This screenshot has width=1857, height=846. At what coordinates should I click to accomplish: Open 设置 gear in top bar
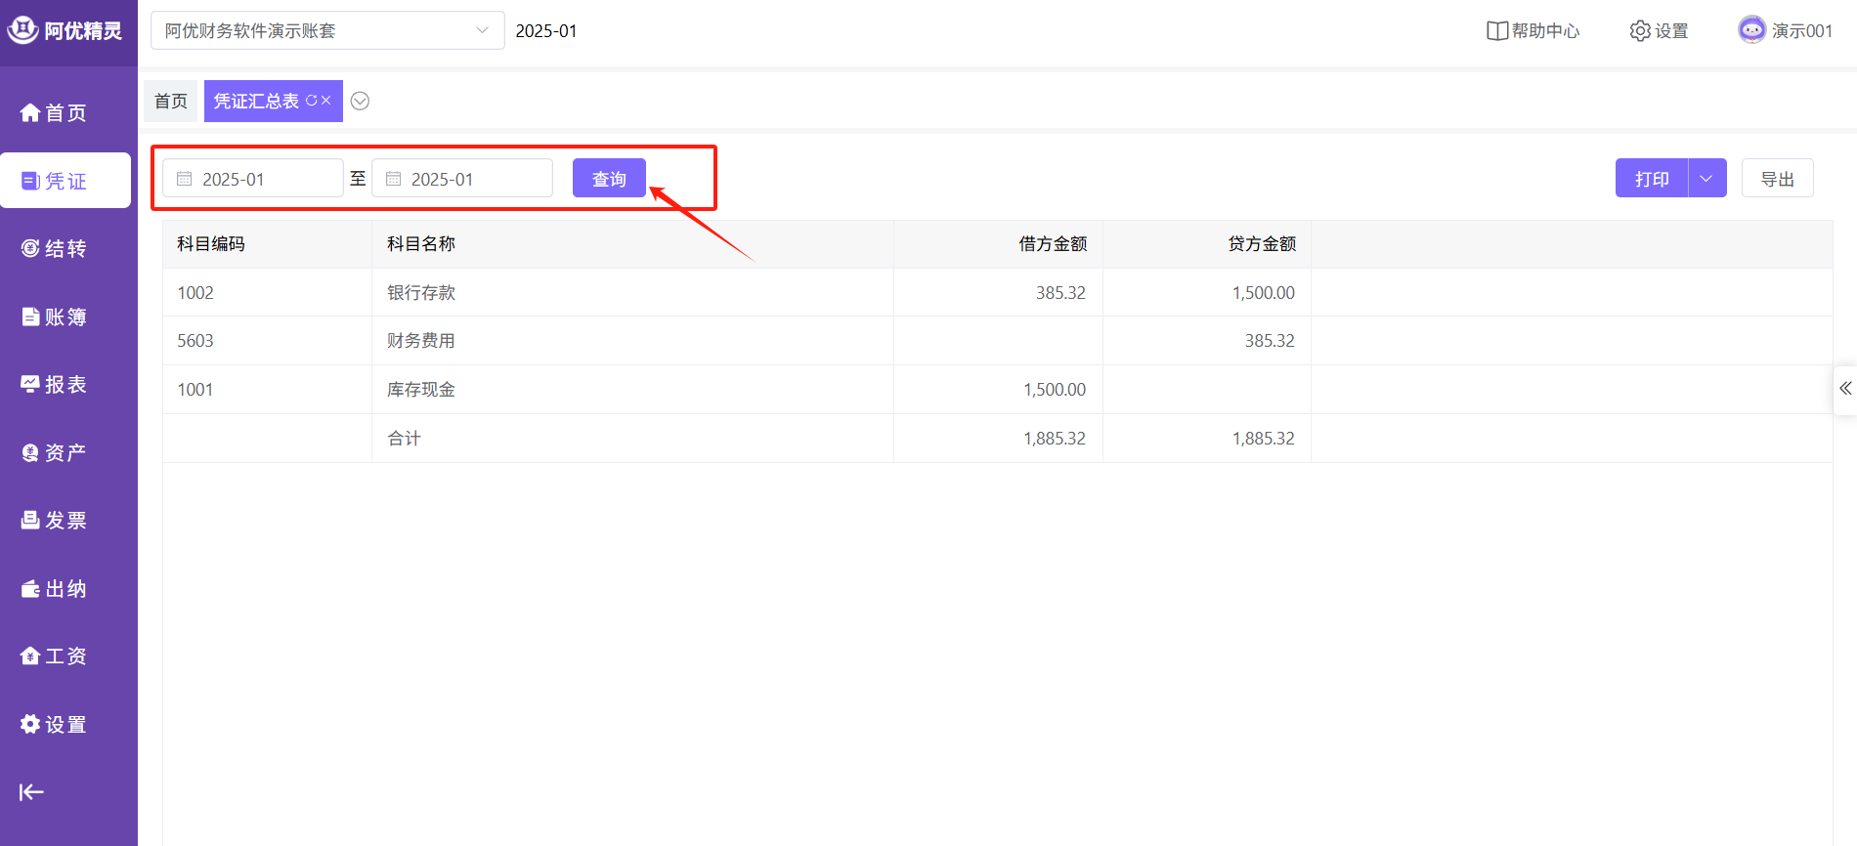click(1639, 31)
